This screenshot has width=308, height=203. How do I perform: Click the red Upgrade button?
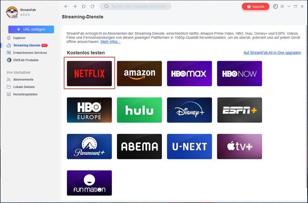[x=256, y=7]
